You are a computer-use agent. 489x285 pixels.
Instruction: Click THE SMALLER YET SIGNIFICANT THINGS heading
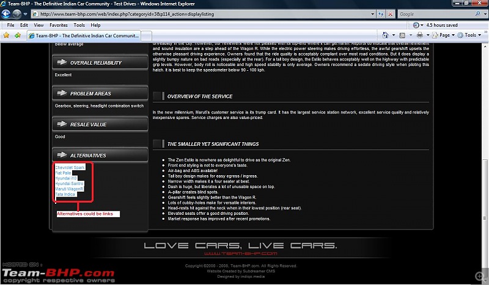click(x=213, y=144)
